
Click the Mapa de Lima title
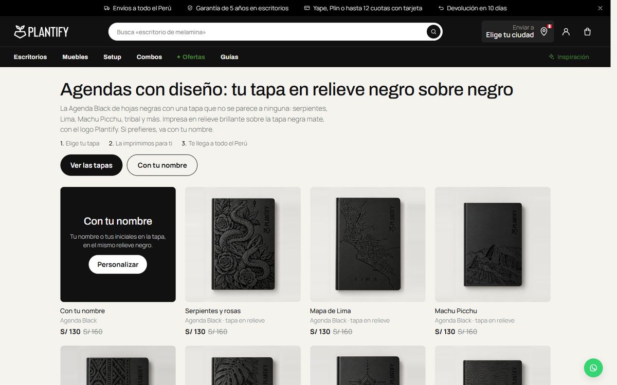(x=331, y=311)
